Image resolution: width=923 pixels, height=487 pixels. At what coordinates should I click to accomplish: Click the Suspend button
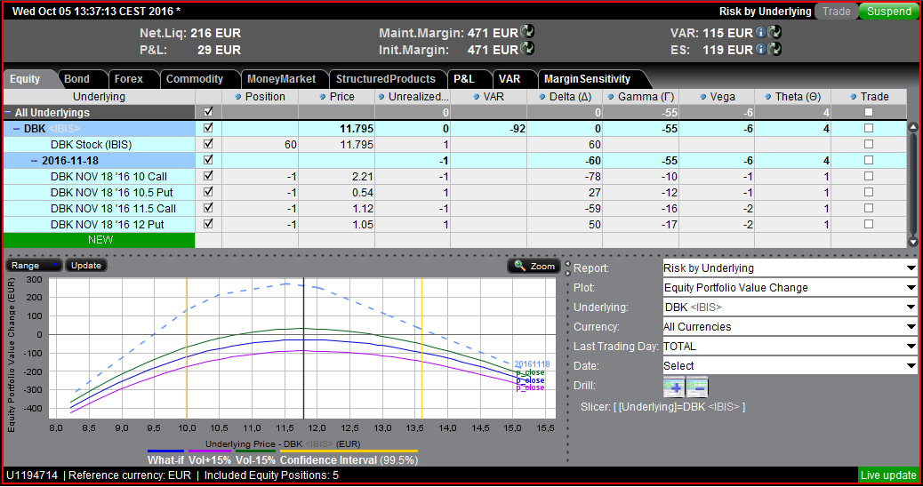pos(888,12)
